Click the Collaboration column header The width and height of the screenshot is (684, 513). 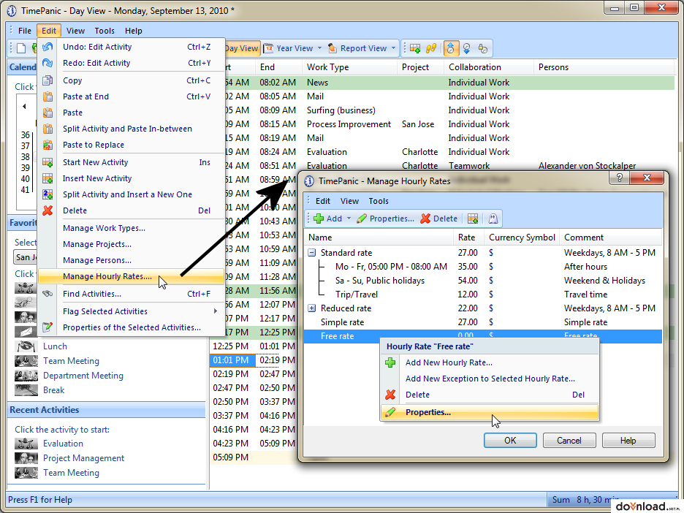coord(489,67)
